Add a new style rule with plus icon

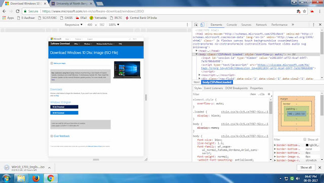click(269, 94)
